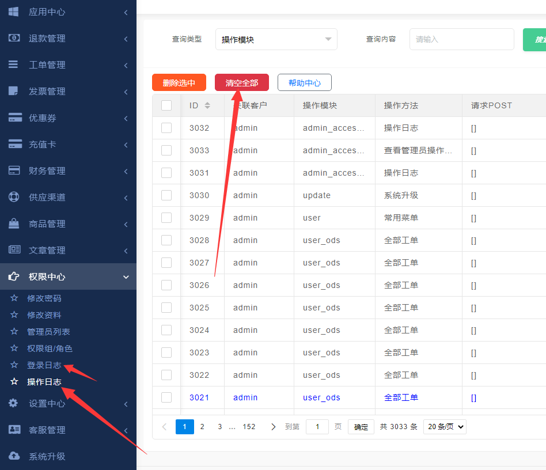Focus the 查询内容 input field
The width and height of the screenshot is (546, 470).
pyautogui.click(x=461, y=39)
